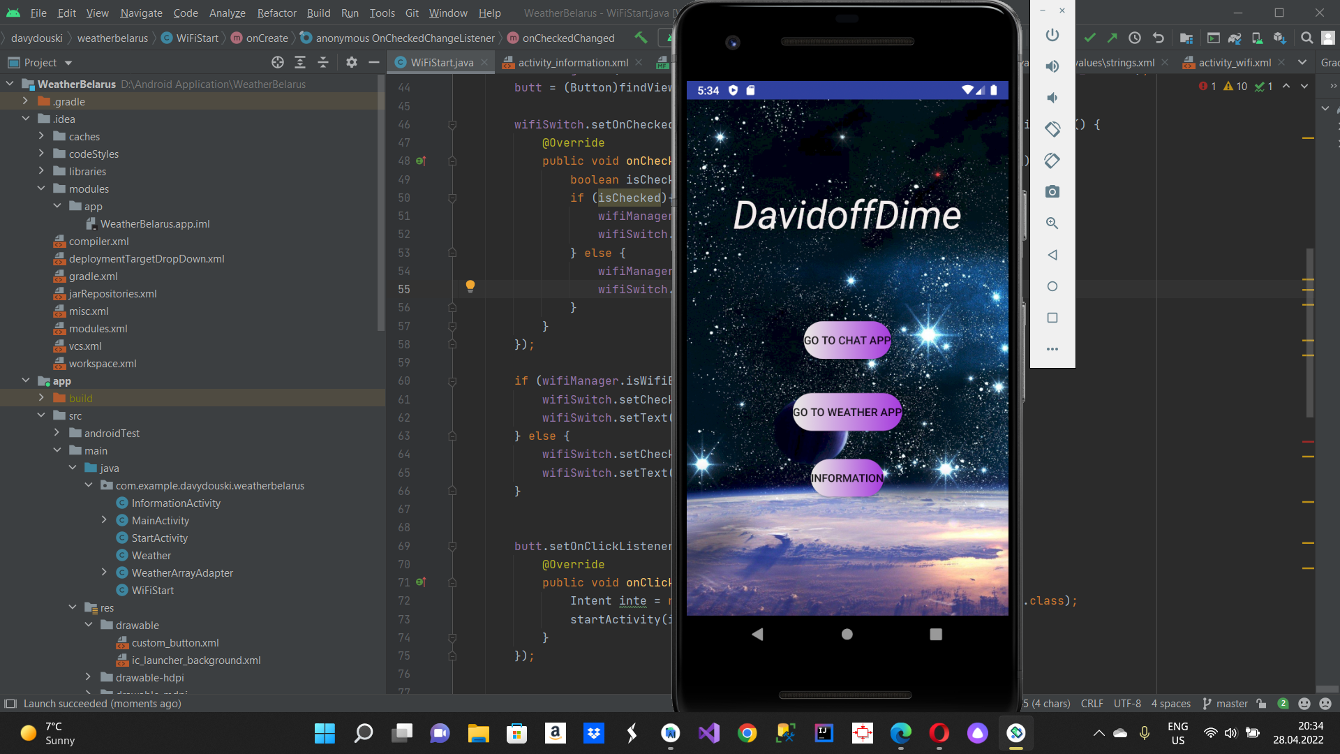
Task: Click the build hammer icon
Action: coord(641,38)
